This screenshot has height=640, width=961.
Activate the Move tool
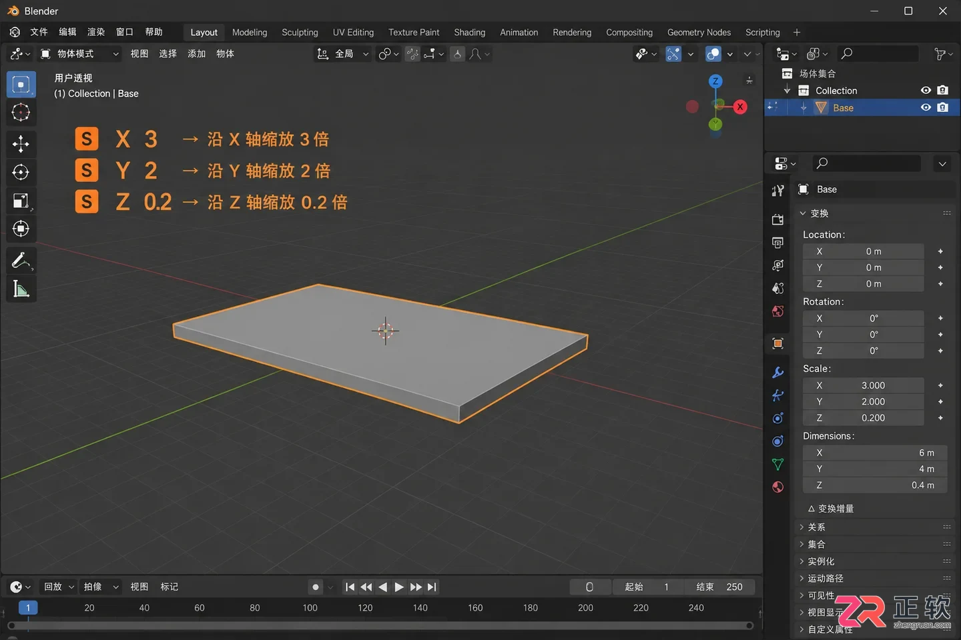click(21, 143)
